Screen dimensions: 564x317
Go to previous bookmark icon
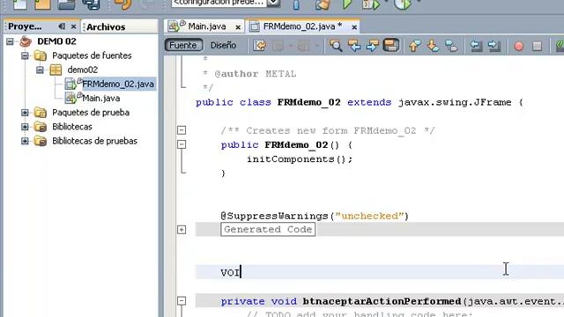tap(414, 46)
